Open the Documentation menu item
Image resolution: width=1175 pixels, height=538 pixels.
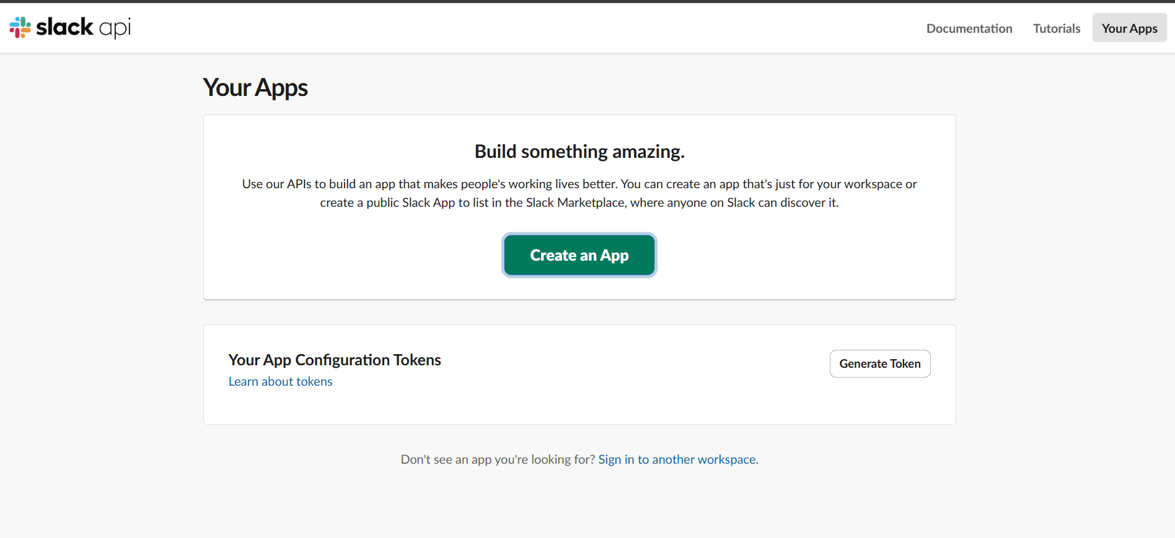click(x=969, y=28)
